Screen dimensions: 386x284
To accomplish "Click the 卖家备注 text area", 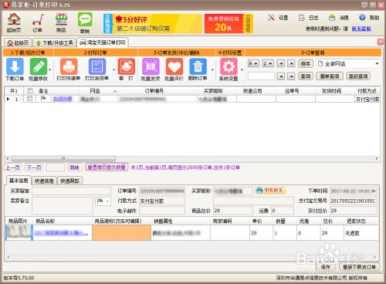I will coord(63,205).
